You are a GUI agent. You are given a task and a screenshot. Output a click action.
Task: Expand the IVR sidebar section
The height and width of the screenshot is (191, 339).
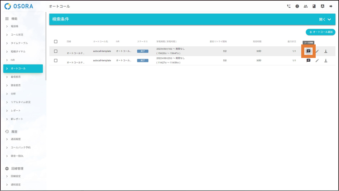[x=13, y=60]
